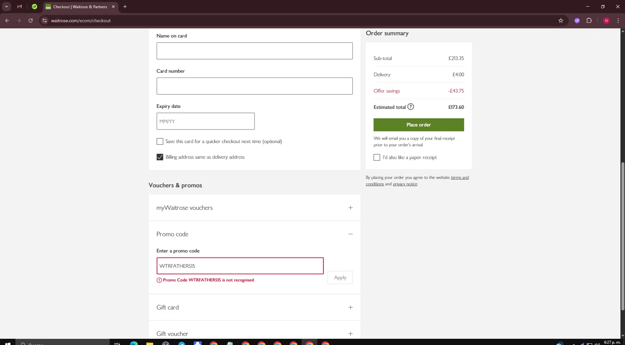Go back to the previous page
This screenshot has height=345, width=625.
click(x=7, y=20)
